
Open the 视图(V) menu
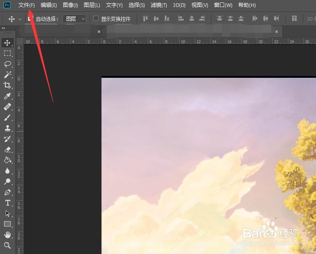[200, 5]
